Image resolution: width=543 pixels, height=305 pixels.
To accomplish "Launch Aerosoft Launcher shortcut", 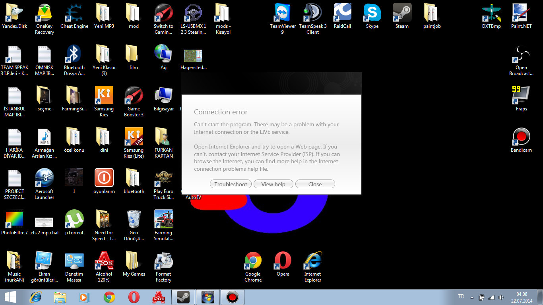I will [x=45, y=184].
